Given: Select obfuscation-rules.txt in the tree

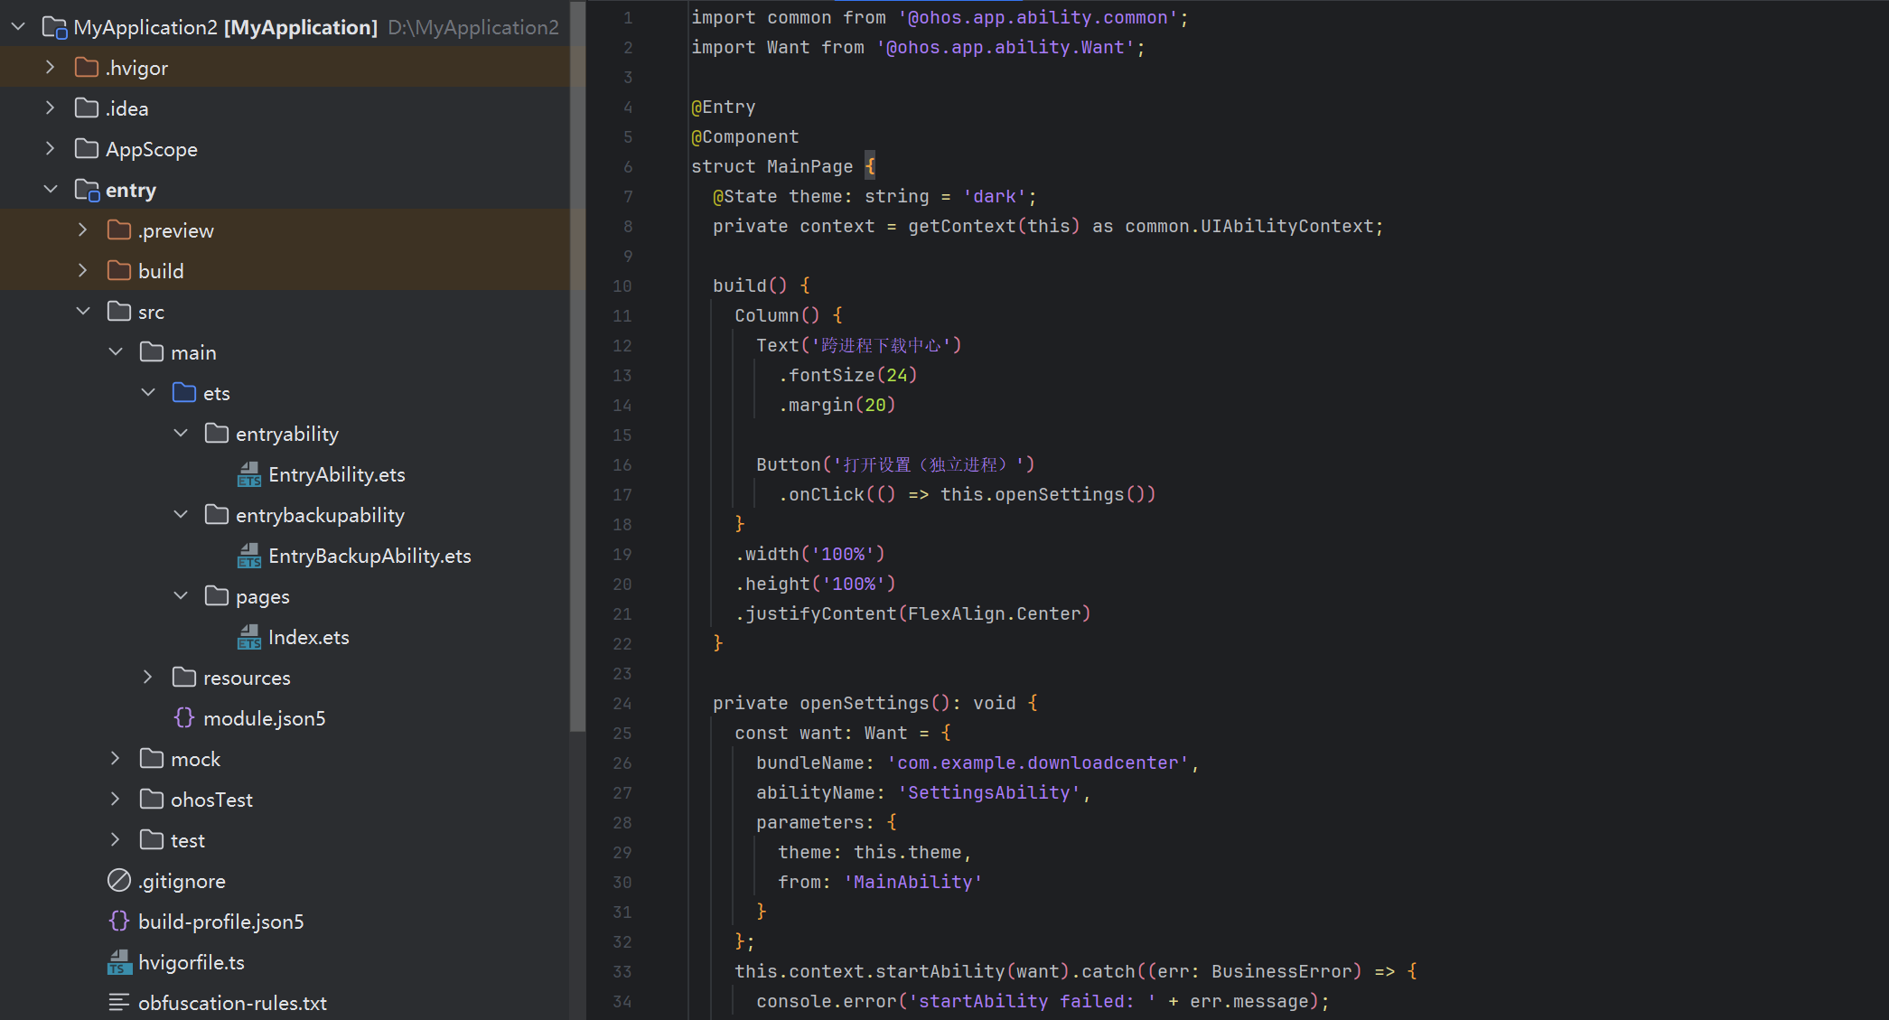Looking at the screenshot, I should tap(232, 1003).
